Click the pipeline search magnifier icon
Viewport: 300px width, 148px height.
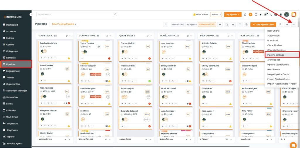281,25
